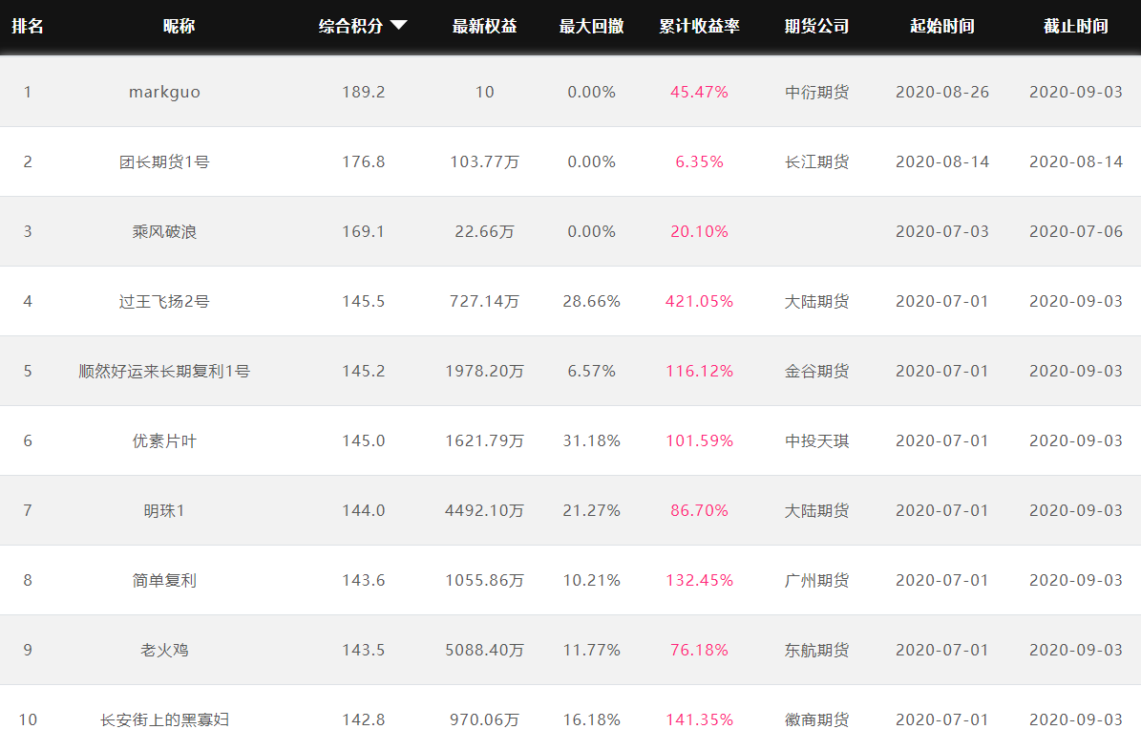Click the return rate 101.59%

click(x=699, y=440)
